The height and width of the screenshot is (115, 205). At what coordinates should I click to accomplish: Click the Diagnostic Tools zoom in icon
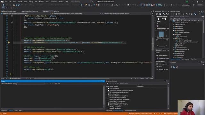[x=164, y=14]
